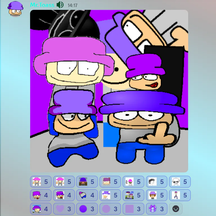Open the attached purple-hat characters drawing
The width and height of the screenshot is (216, 216).
[109, 91]
